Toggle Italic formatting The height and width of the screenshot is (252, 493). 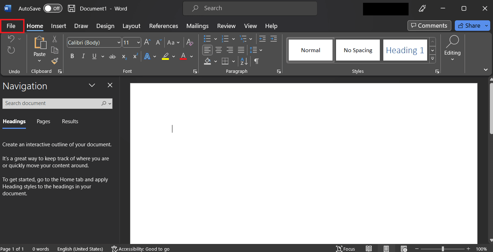click(x=83, y=56)
